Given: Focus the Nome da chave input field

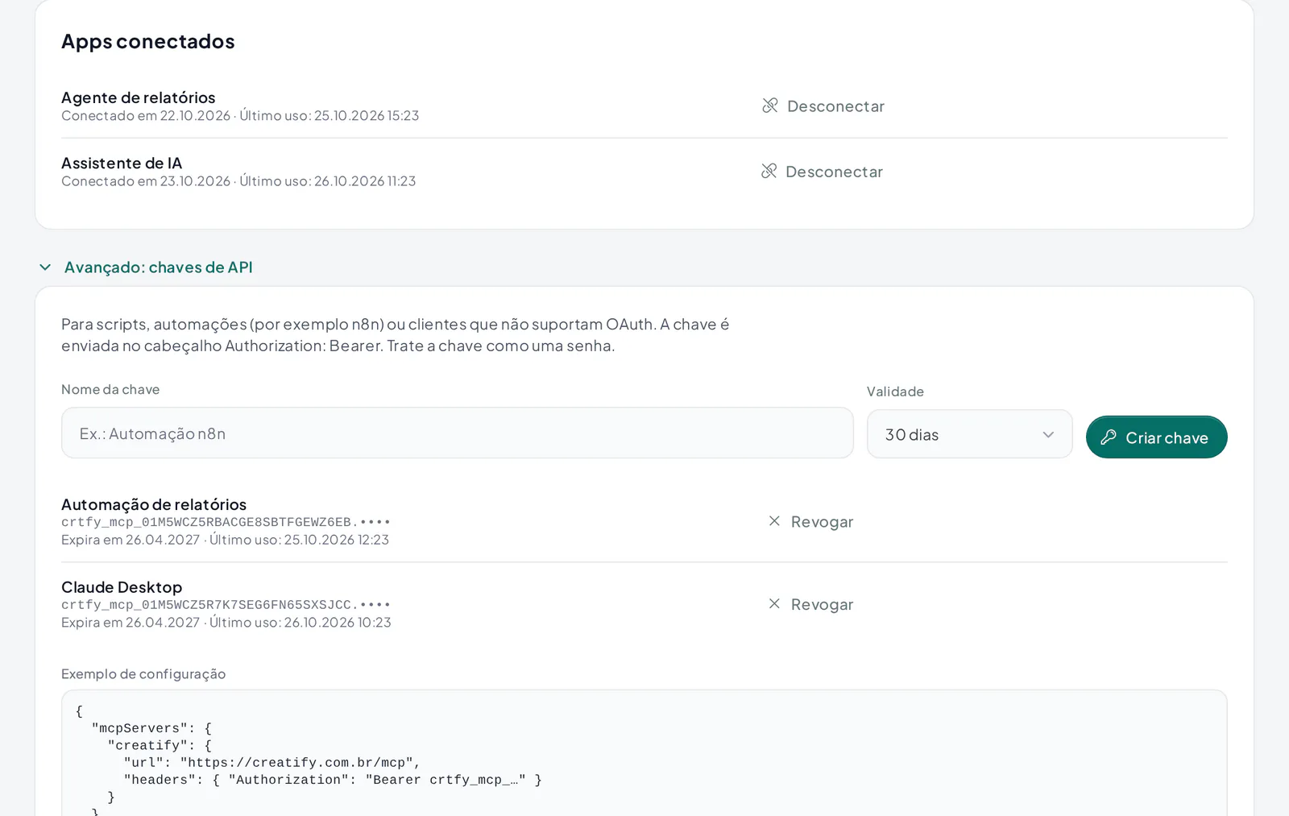Looking at the screenshot, I should coord(457,433).
